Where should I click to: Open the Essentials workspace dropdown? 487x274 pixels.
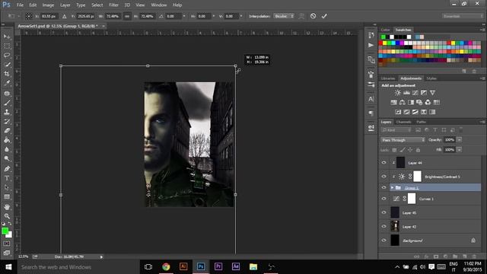463,16
